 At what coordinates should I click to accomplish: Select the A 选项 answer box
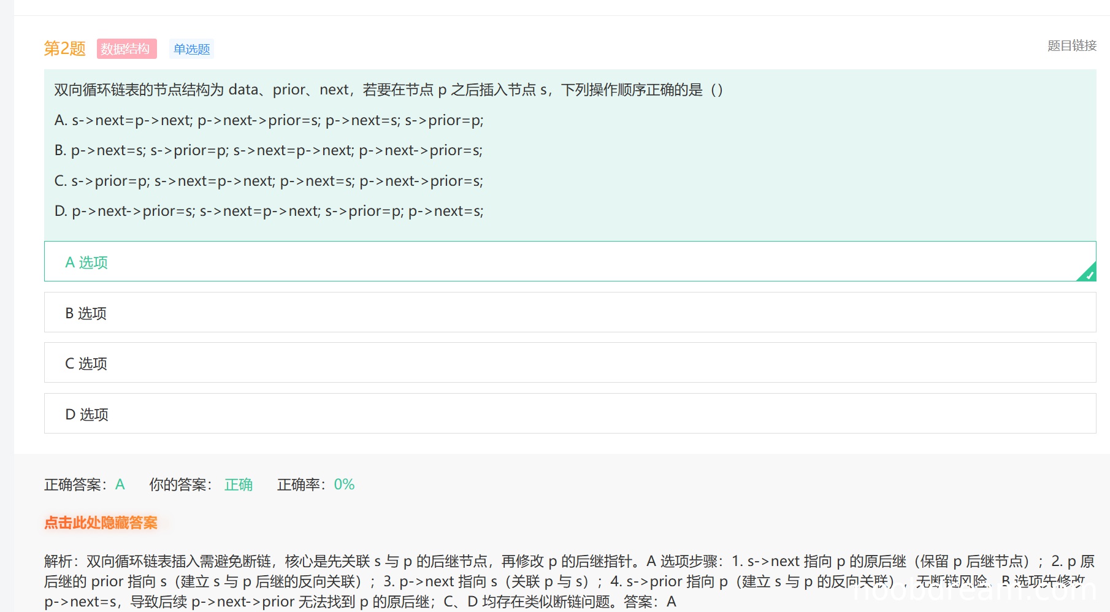(569, 262)
